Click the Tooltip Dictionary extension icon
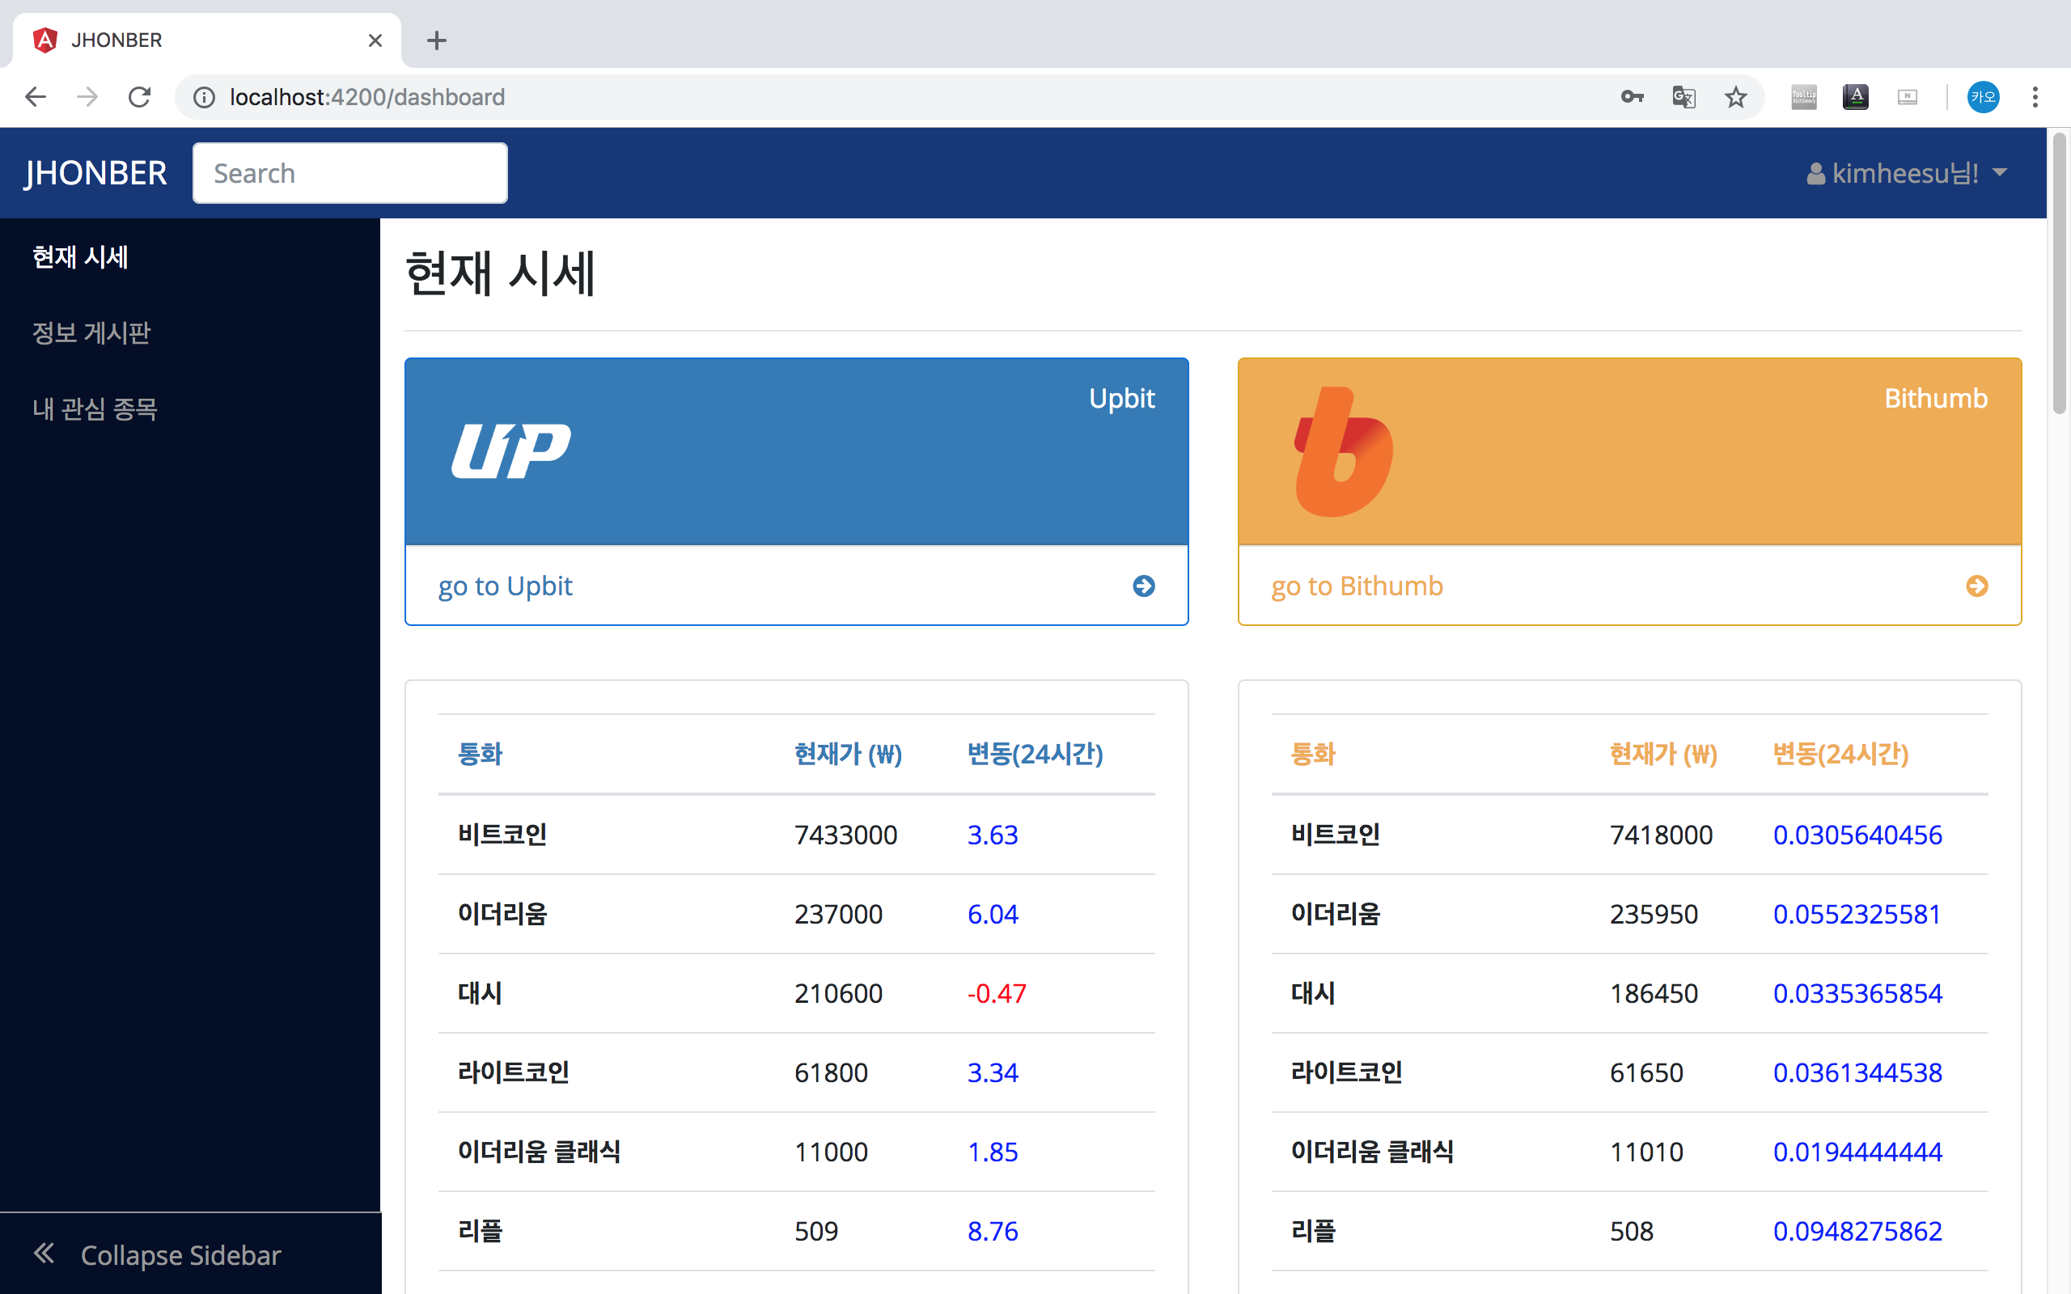Screen dimensions: 2071x1294 tap(1803, 97)
